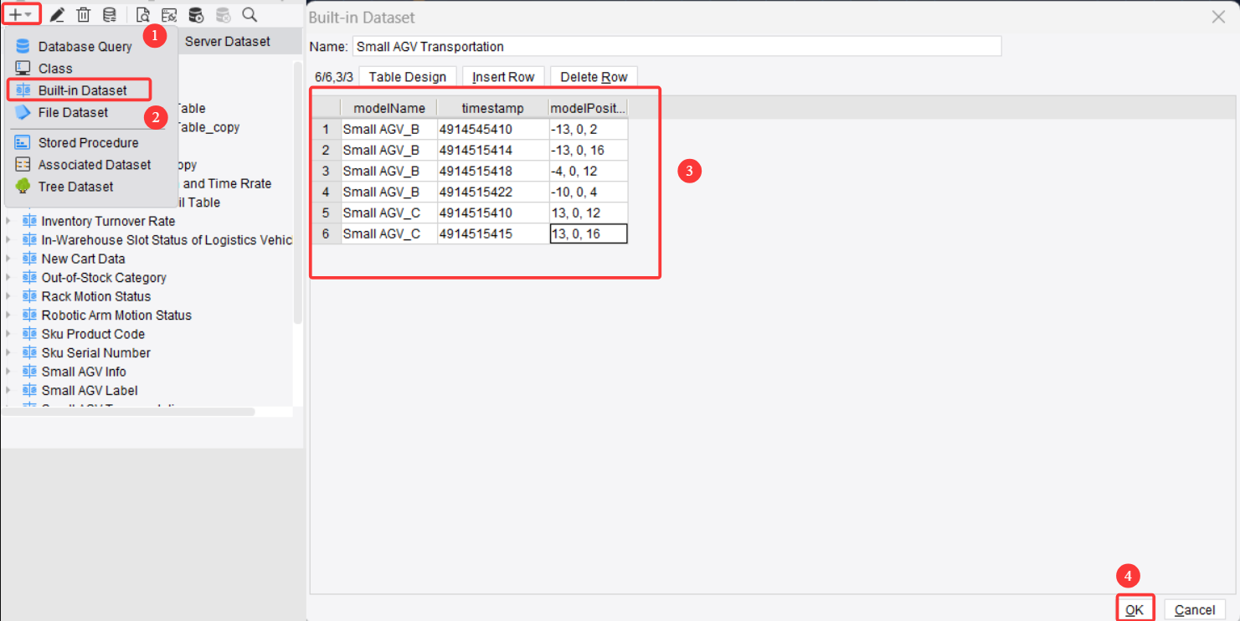Choose Database Query from the menu
This screenshot has height=621, width=1240.
tap(85, 47)
